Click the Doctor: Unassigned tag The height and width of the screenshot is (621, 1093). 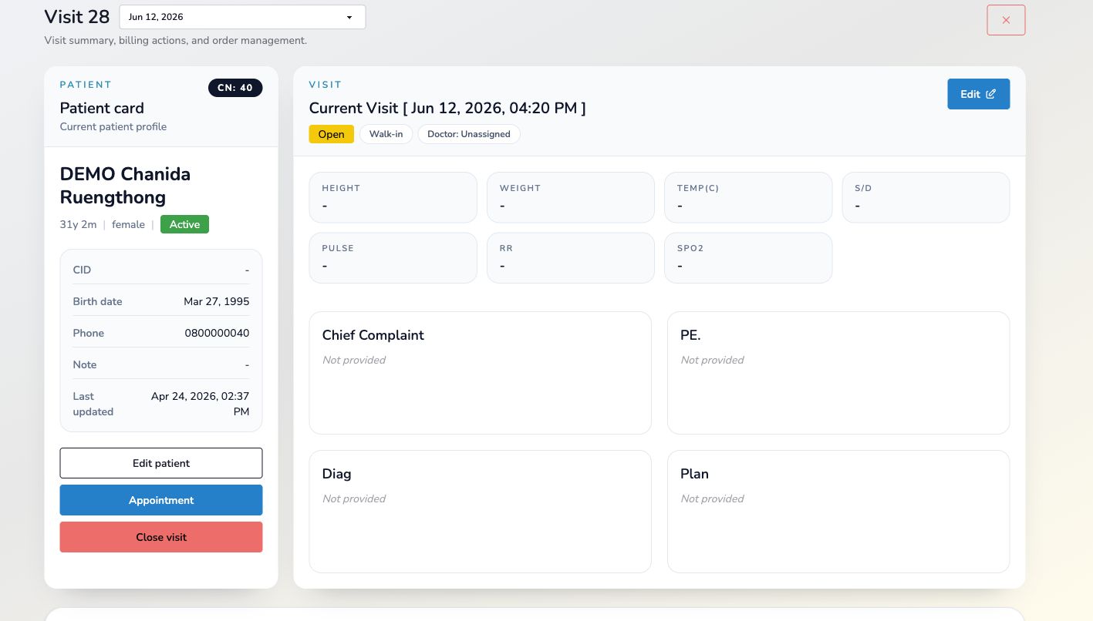(x=469, y=134)
